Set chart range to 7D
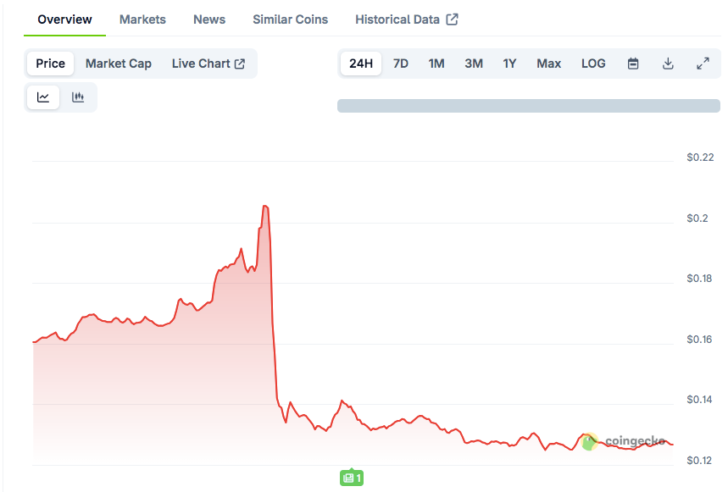Image resolution: width=728 pixels, height=492 pixels. [401, 64]
